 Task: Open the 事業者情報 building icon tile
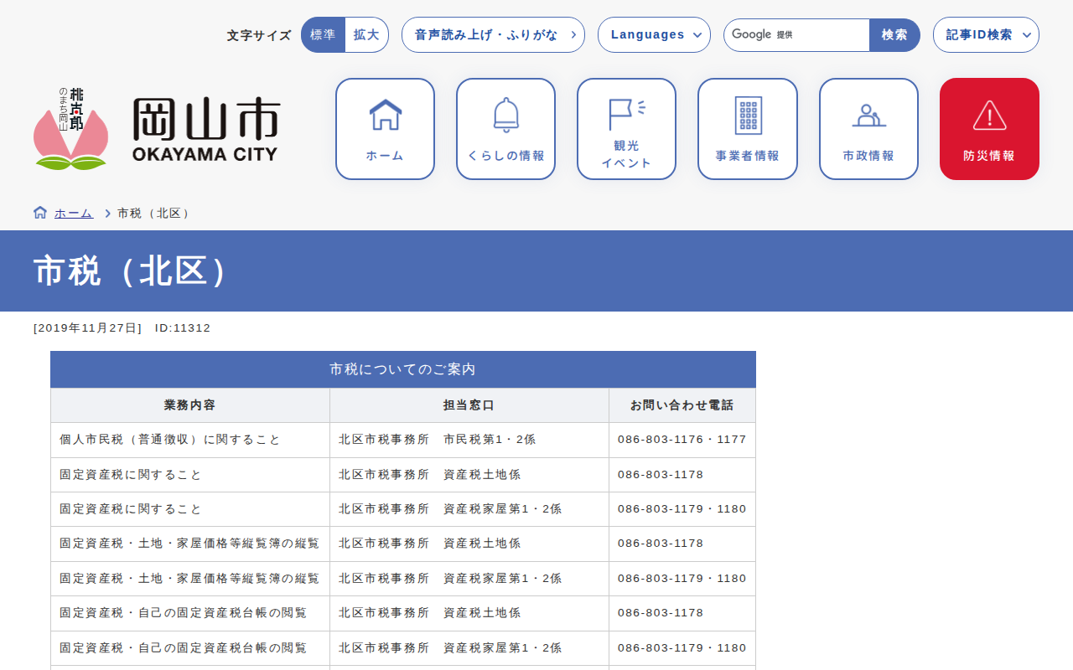(x=747, y=129)
